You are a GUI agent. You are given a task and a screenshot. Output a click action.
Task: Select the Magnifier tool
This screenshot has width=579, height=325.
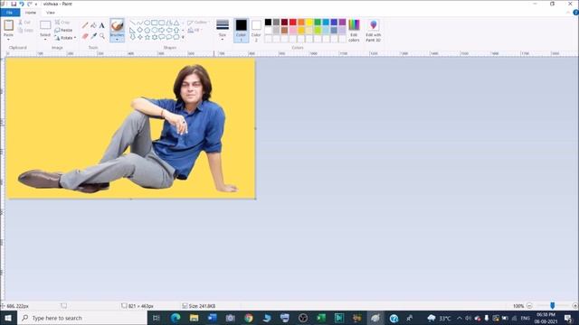(x=102, y=36)
